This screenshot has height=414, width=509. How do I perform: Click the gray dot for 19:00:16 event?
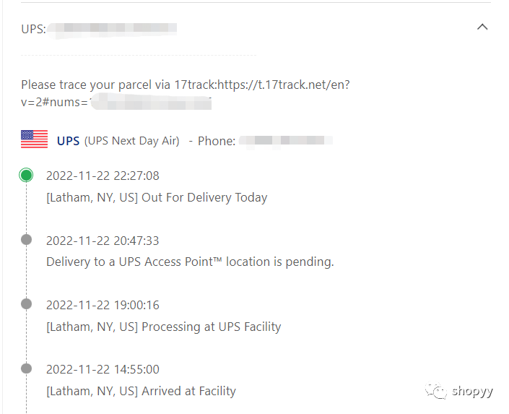(26, 304)
